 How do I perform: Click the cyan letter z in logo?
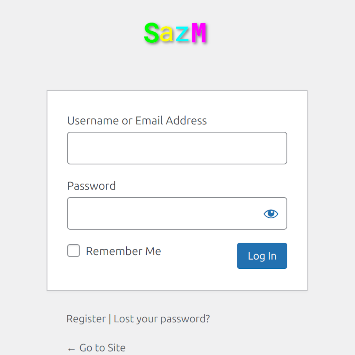click(182, 35)
